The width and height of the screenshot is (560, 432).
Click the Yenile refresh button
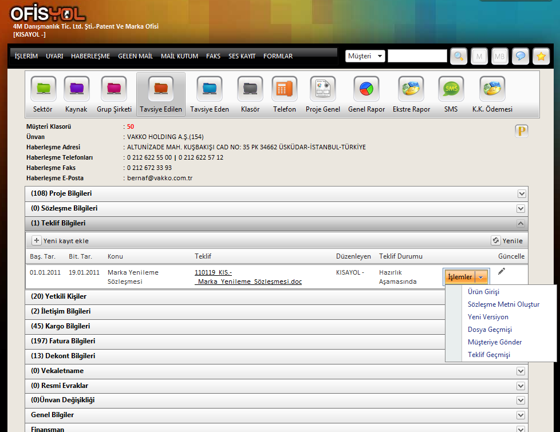pos(507,241)
